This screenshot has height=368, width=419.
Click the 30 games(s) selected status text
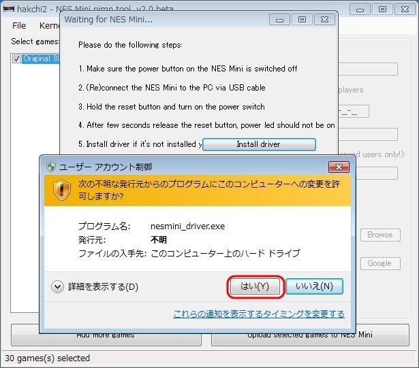(47, 358)
